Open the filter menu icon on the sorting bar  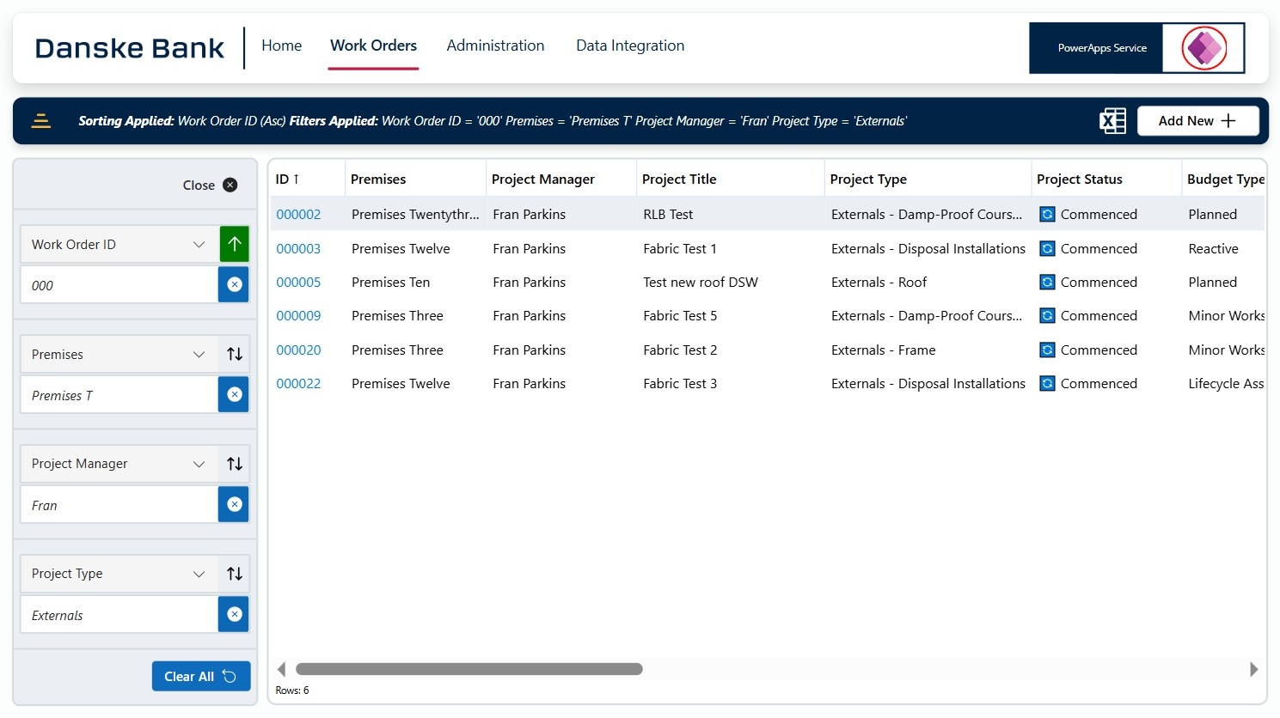pos(40,120)
